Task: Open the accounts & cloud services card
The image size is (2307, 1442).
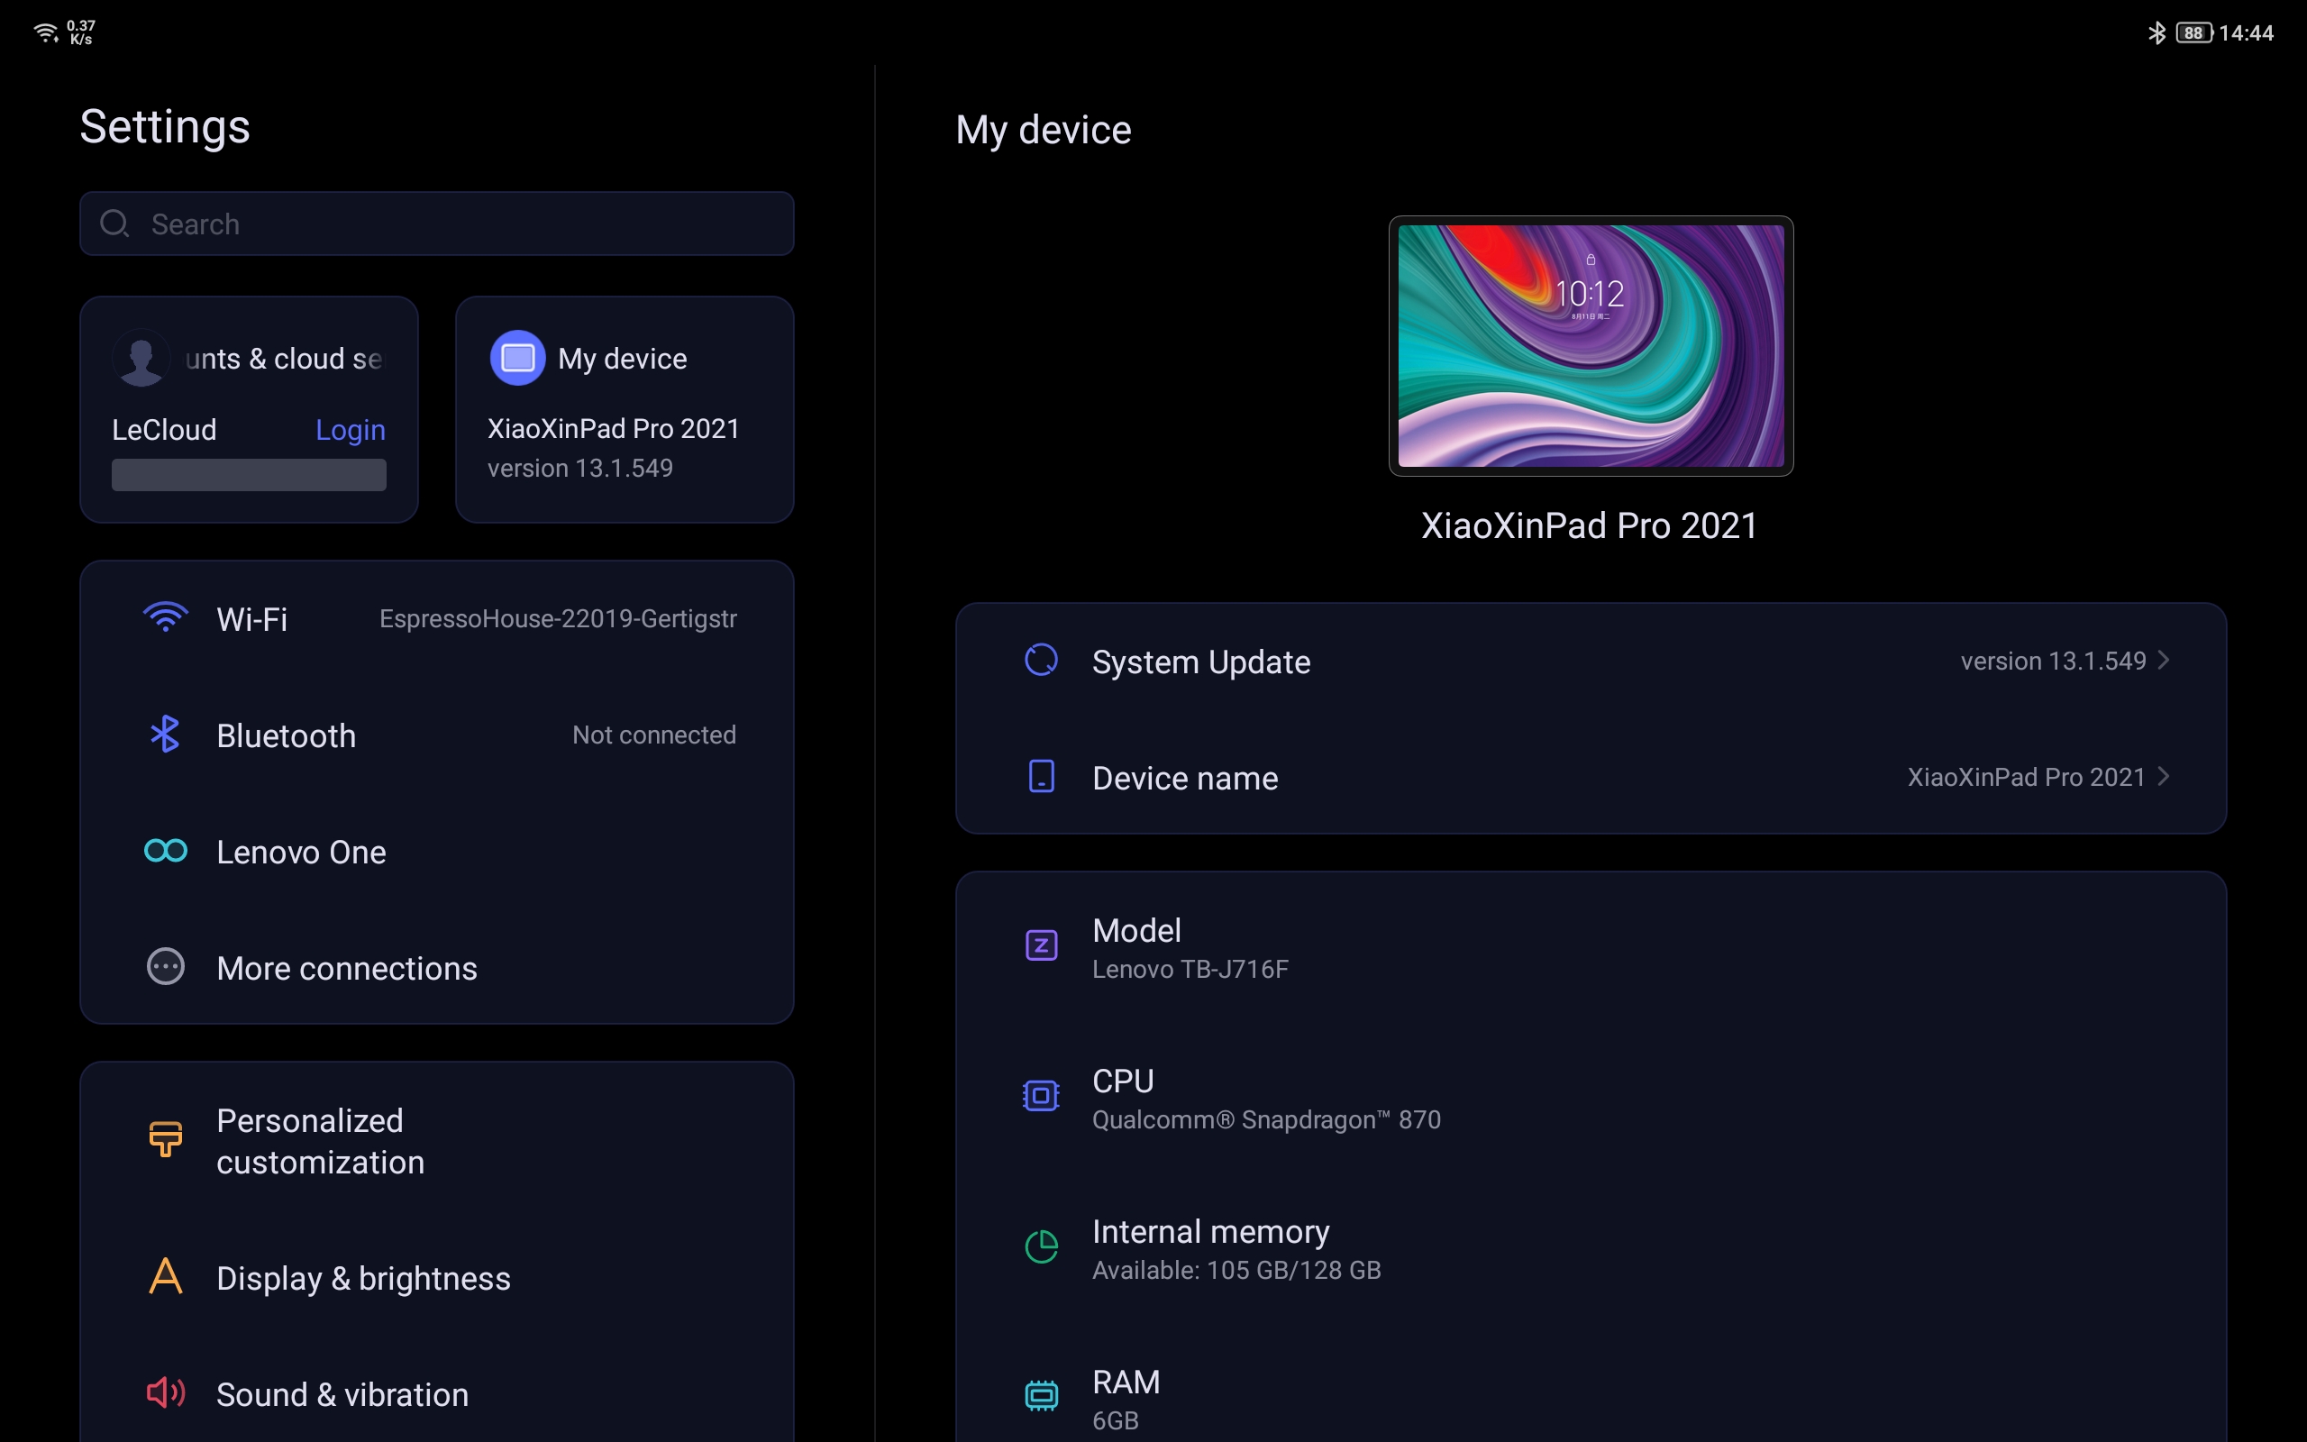Action: pyautogui.click(x=249, y=409)
